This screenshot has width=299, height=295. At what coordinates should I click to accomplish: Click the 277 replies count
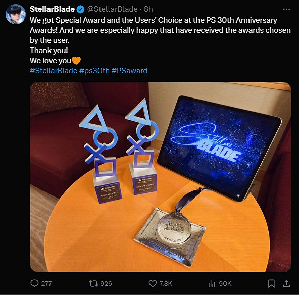[x=46, y=284]
